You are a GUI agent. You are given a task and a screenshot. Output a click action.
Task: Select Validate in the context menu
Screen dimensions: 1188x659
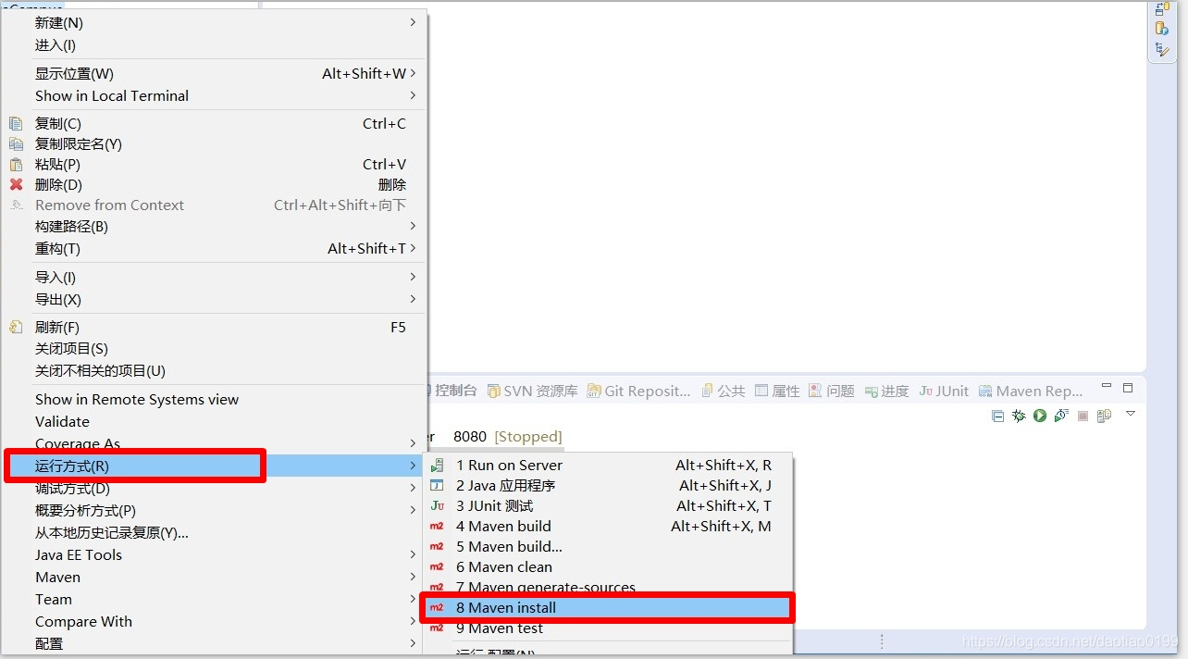click(x=216, y=421)
